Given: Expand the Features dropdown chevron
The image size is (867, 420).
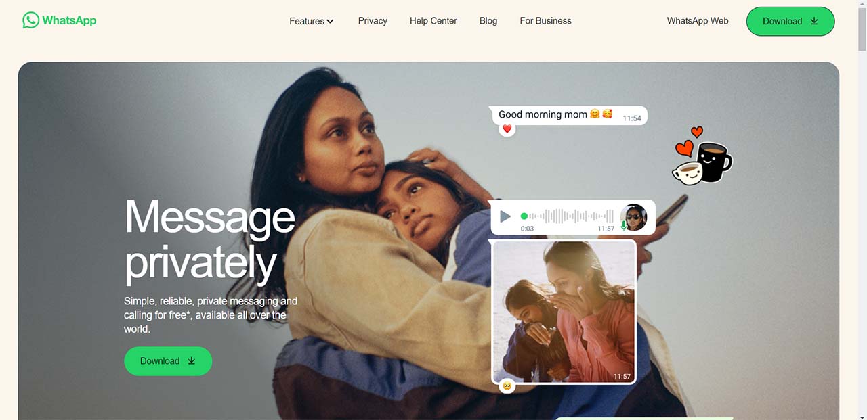Looking at the screenshot, I should 330,22.
